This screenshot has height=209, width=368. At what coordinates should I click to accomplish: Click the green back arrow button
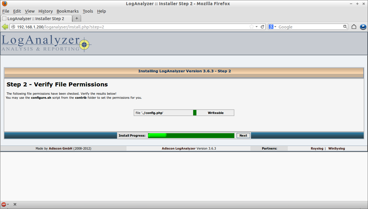coord(5,27)
